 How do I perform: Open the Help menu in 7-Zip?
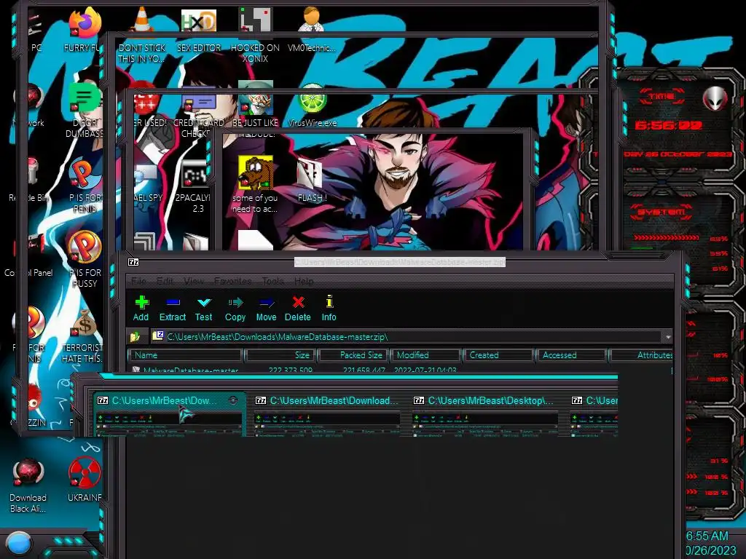point(304,281)
